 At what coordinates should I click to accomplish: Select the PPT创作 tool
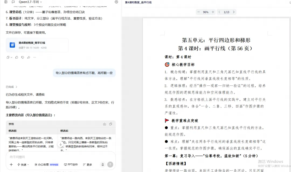[71, 164]
